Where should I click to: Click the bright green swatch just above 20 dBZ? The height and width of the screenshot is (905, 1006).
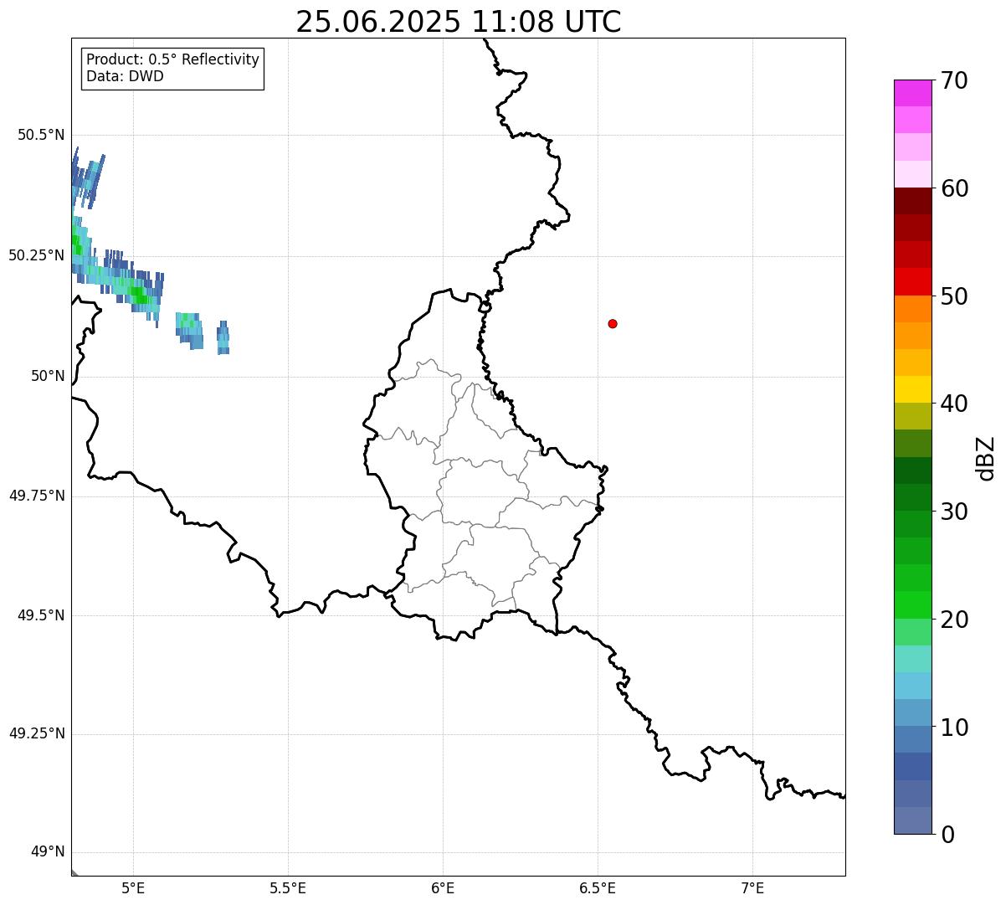[912, 604]
